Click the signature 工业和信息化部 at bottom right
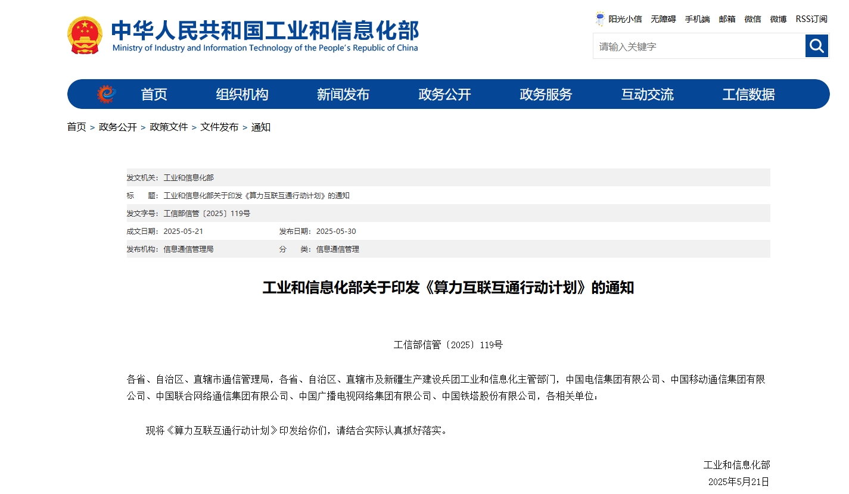Viewport: 849px width, 494px height. [736, 465]
